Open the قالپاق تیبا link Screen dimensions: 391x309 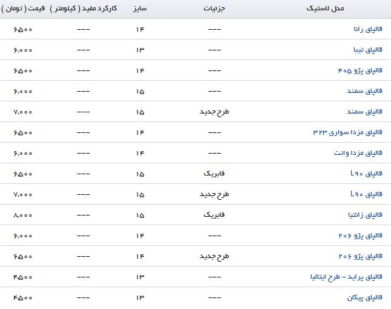(x=368, y=50)
